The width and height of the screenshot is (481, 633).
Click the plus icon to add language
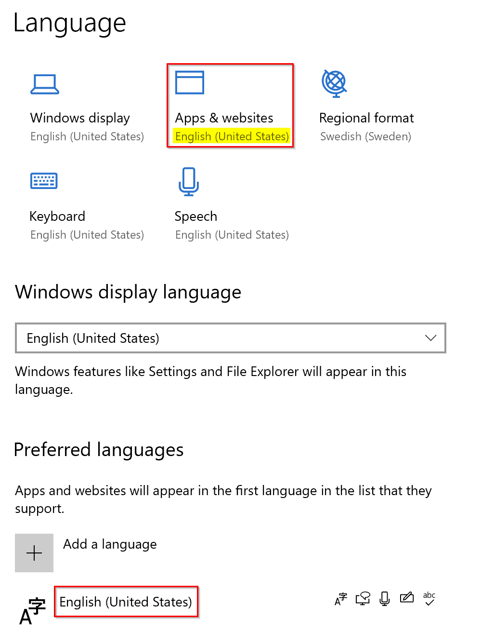pos(34,553)
